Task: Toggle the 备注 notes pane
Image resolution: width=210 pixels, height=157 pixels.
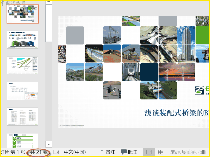Action: [x=108, y=152]
